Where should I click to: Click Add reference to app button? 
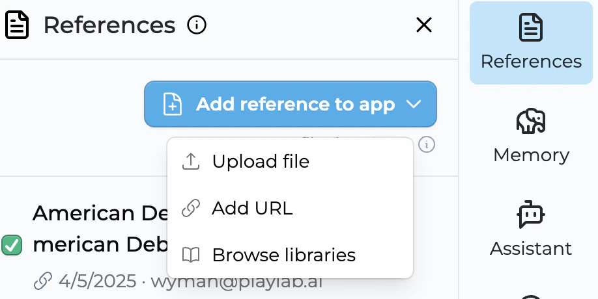click(x=291, y=104)
